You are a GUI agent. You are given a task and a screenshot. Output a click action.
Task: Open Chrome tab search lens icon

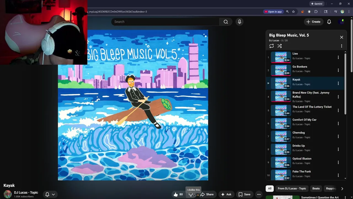[x=326, y=12]
